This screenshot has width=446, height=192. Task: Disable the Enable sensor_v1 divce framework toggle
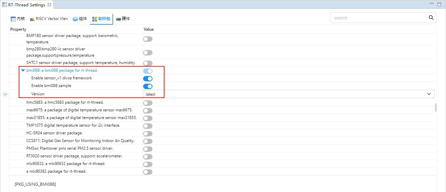(x=148, y=79)
